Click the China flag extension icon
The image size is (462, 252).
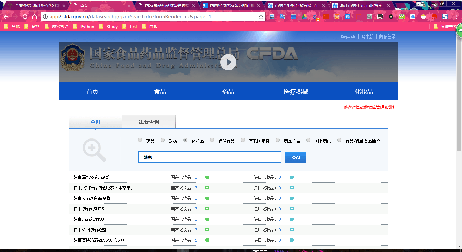click(x=326, y=17)
